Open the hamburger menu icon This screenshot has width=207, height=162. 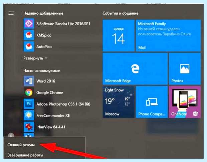pos(11,13)
